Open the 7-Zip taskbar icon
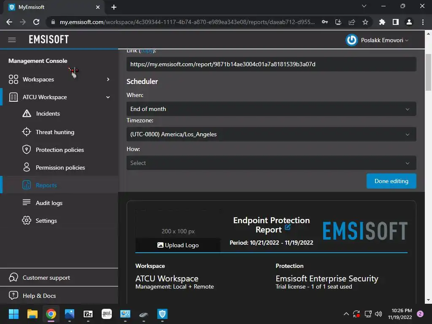This screenshot has height=324, width=432. click(88, 314)
